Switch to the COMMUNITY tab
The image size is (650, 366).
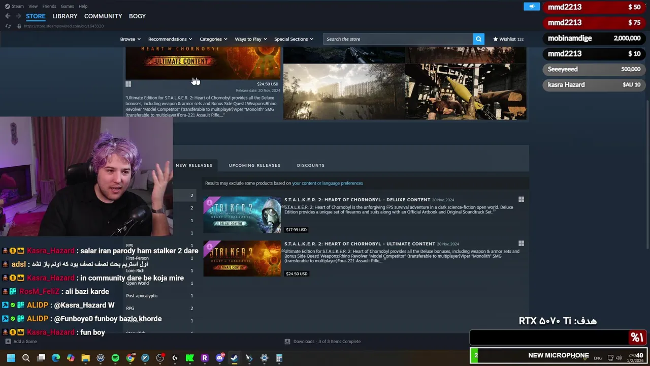click(x=103, y=16)
